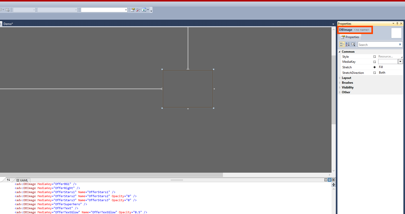Clear the property search box
405x214 pixels.
point(400,44)
